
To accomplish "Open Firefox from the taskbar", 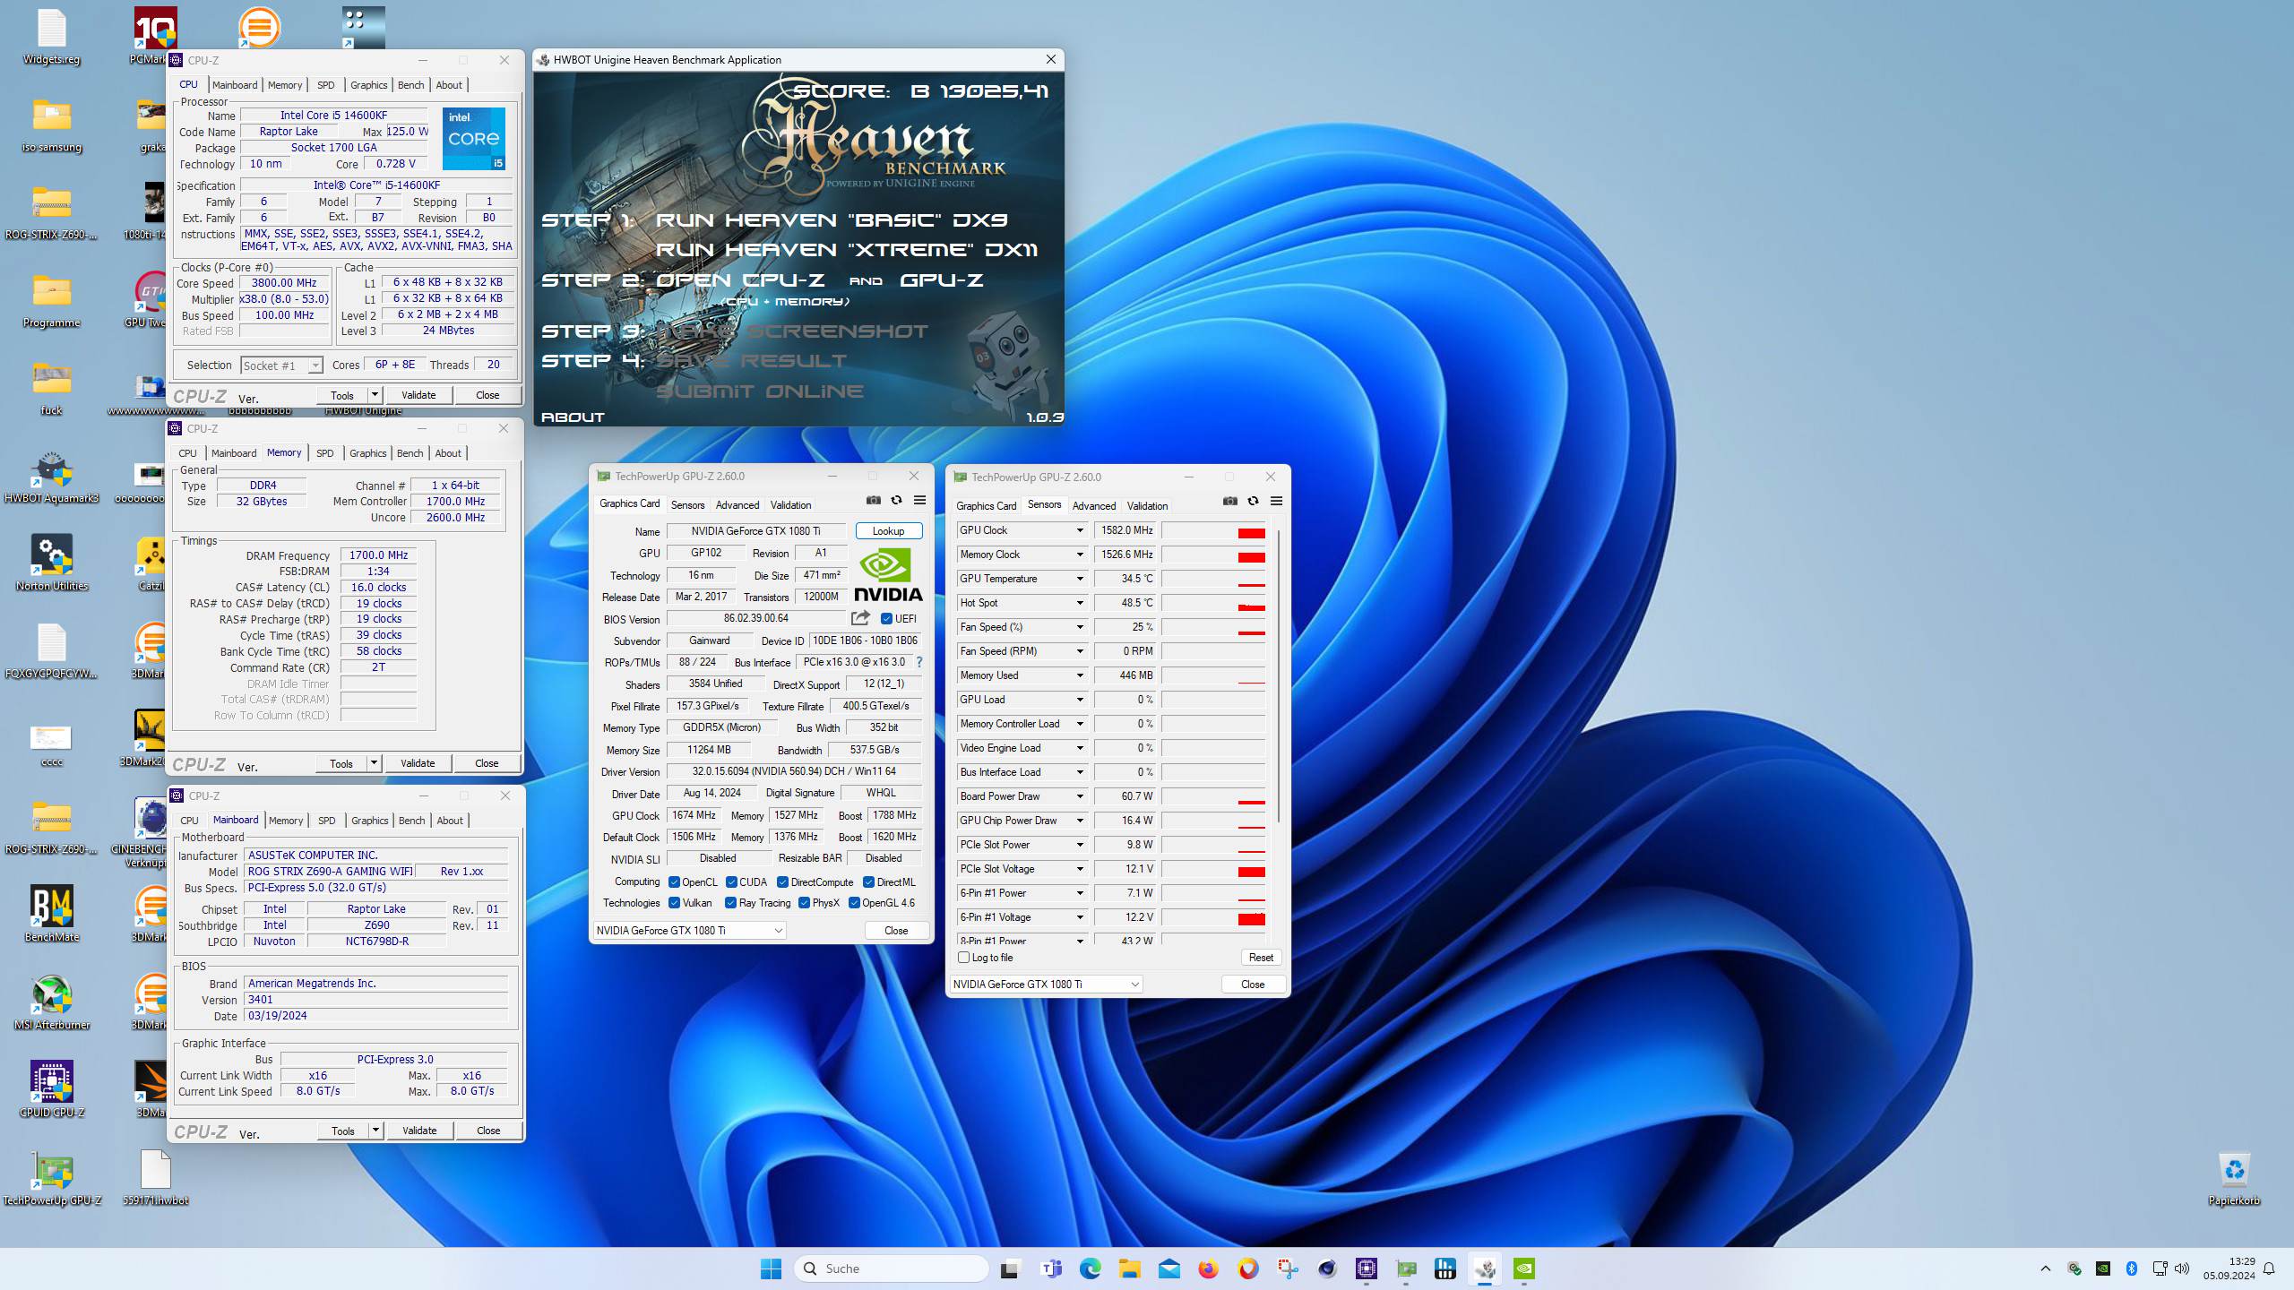I will point(1208,1268).
